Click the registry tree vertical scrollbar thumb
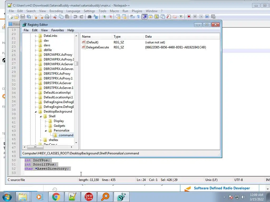Image resolution: width=270 pixels, height=202 pixels. 76,64
